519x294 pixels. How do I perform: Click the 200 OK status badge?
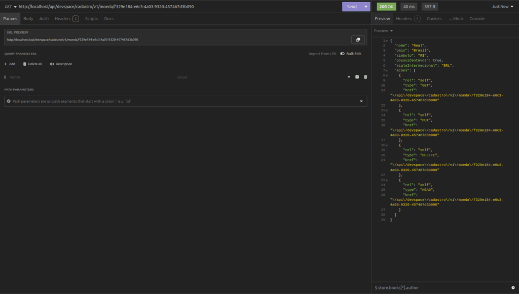pos(387,7)
